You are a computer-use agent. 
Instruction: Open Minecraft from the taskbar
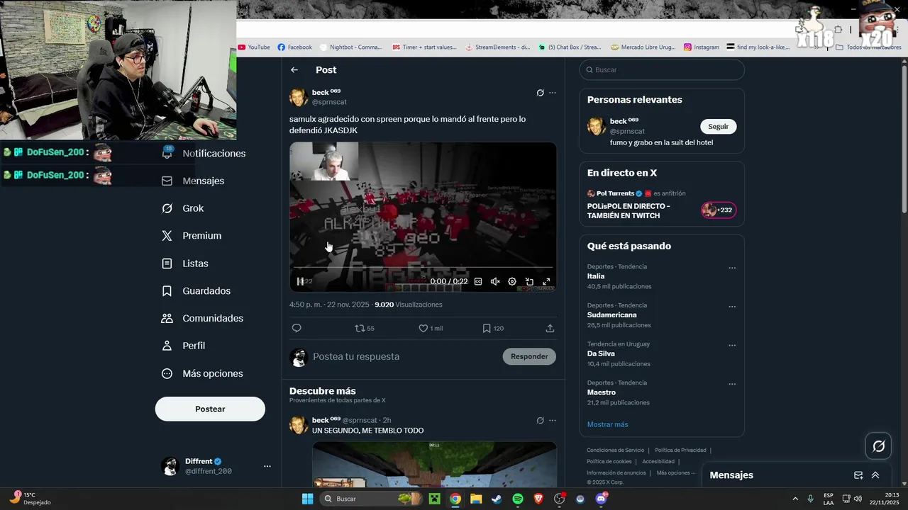[434, 499]
